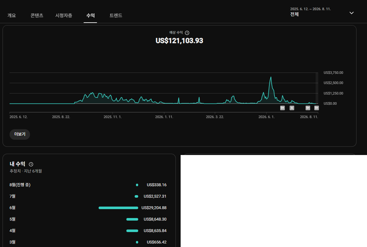Select the 6월 revenue bar

click(118, 208)
